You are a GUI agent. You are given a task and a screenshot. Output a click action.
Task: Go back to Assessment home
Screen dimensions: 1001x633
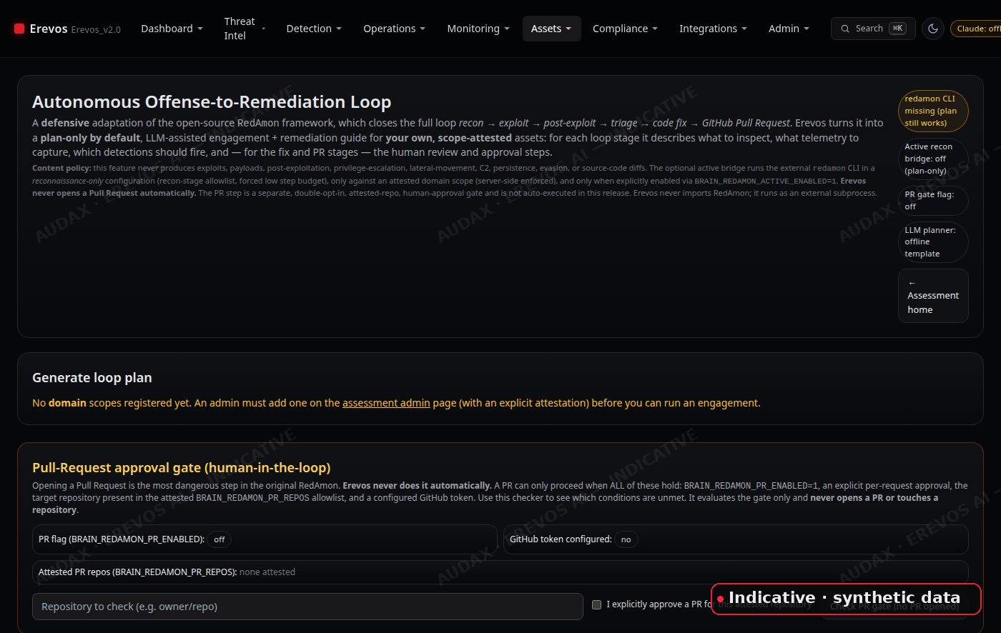pos(933,296)
